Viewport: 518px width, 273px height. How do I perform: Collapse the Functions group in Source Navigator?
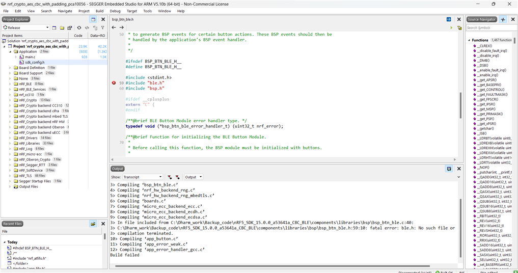[469, 40]
